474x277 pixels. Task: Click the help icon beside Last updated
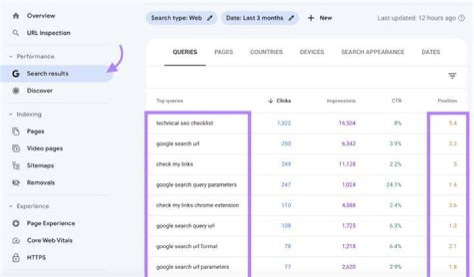point(461,18)
